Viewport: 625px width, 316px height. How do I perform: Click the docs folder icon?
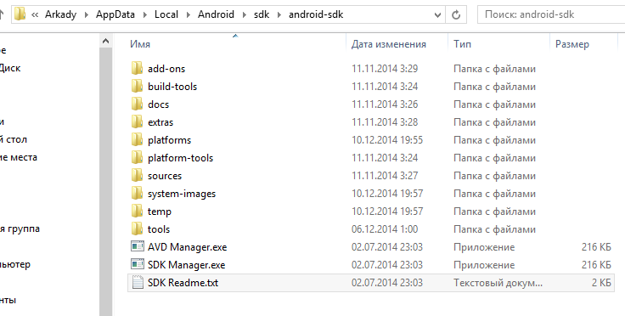coord(137,104)
